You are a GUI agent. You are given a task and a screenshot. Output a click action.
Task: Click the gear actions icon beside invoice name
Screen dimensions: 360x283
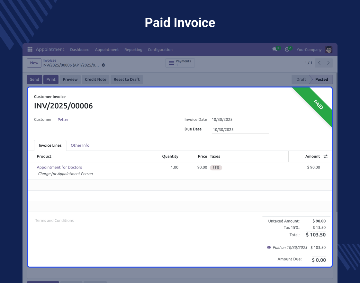click(x=103, y=65)
